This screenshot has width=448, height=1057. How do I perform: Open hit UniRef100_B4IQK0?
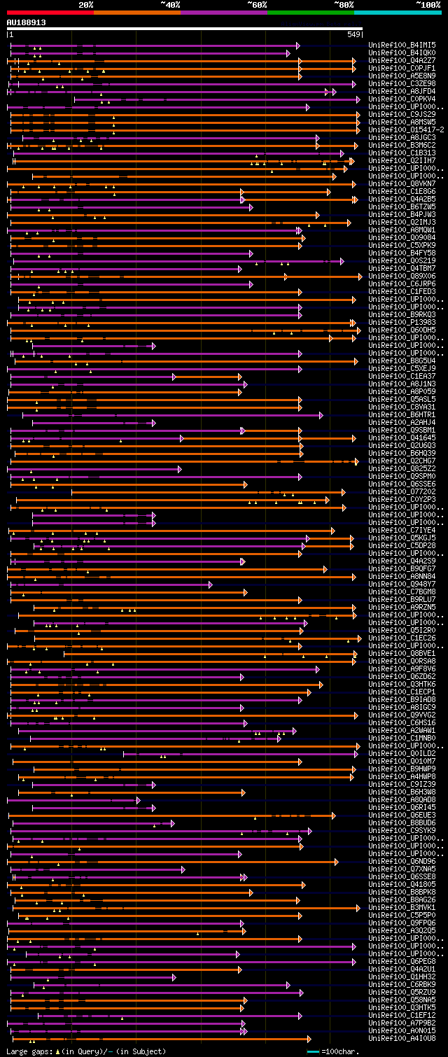click(402, 52)
